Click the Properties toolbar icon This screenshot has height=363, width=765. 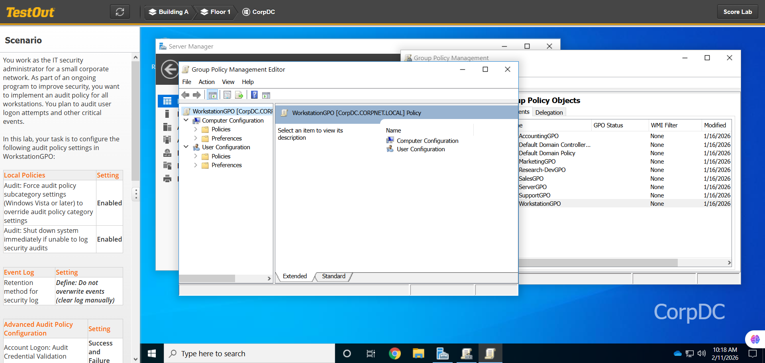pos(227,95)
